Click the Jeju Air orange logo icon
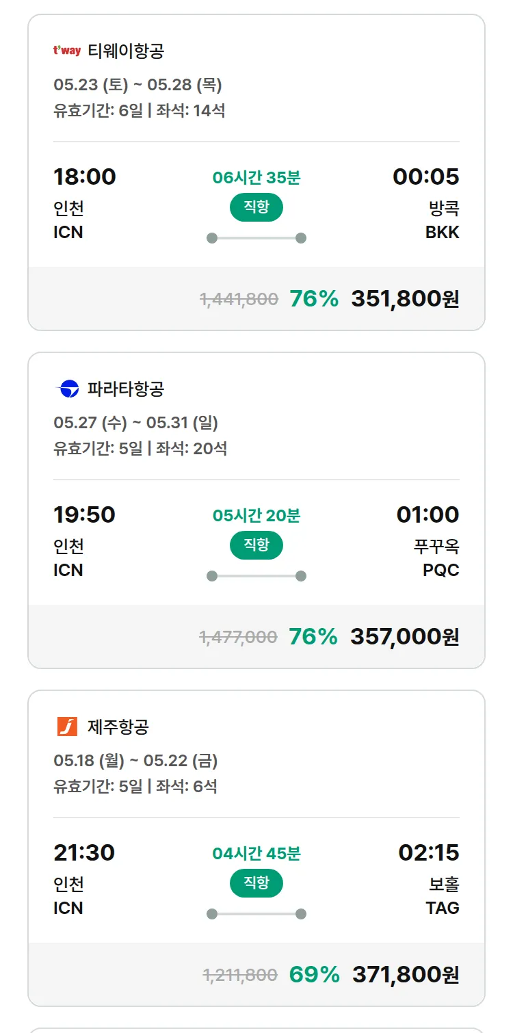The image size is (513, 1033). click(x=67, y=727)
